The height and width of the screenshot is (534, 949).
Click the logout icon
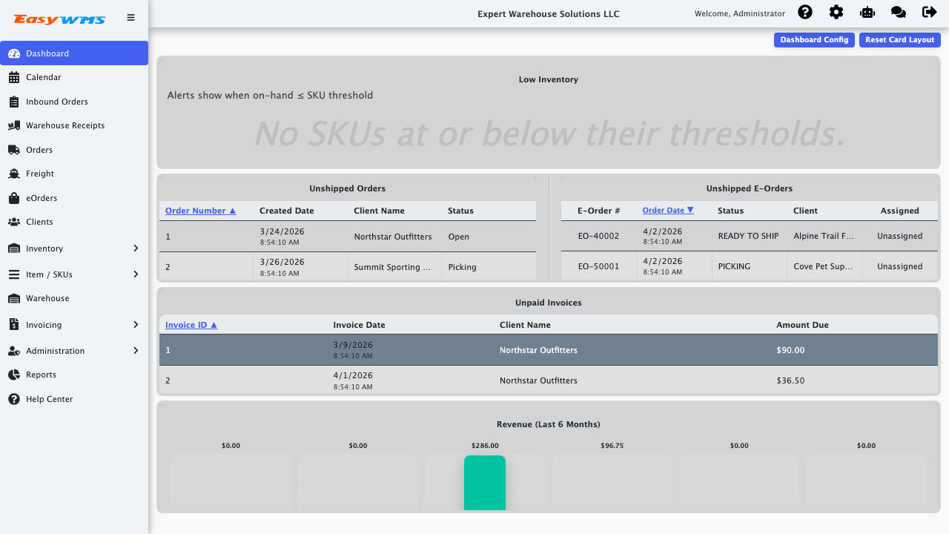[930, 12]
